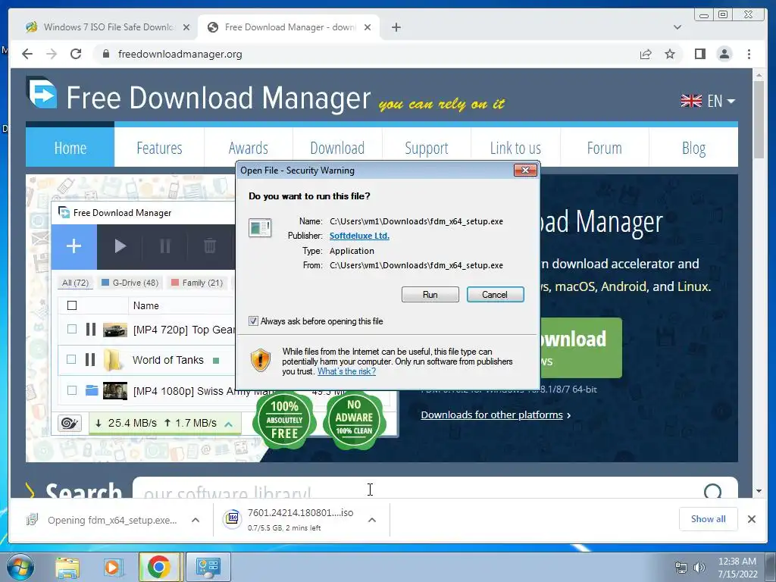Expand options for fdm_x64_setup.exe download
Screen dimensions: 776x582
pos(196,520)
